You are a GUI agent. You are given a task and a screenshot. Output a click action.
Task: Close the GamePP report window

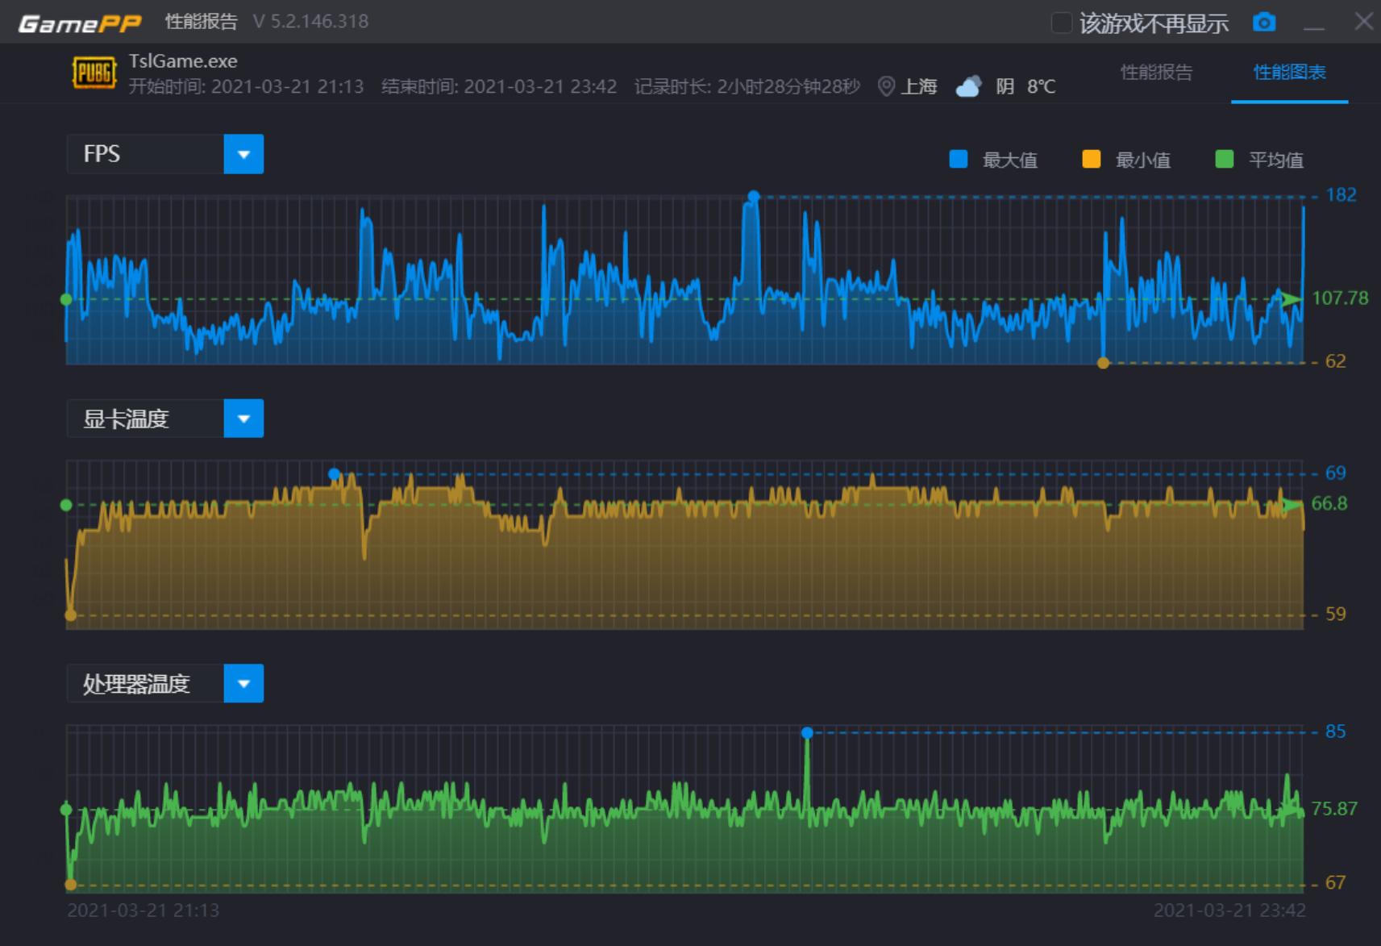1363,22
